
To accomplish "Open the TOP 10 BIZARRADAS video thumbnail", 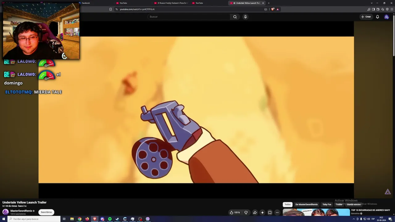I will [316, 212].
